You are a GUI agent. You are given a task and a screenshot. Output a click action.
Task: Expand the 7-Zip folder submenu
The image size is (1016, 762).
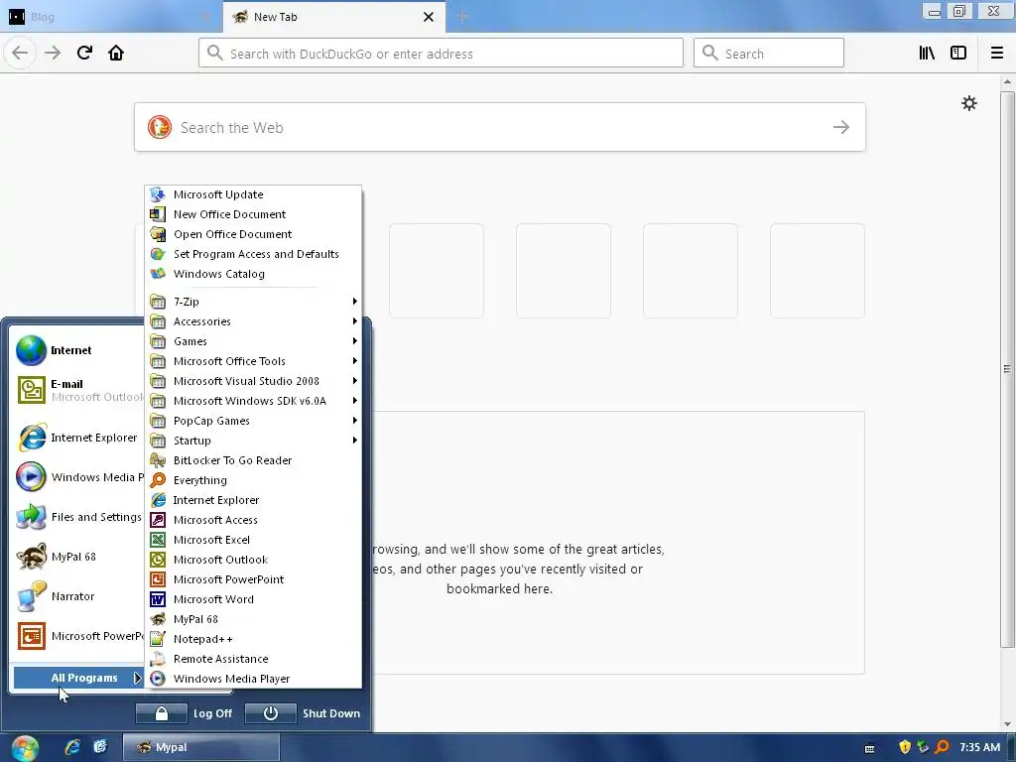pyautogui.click(x=253, y=302)
